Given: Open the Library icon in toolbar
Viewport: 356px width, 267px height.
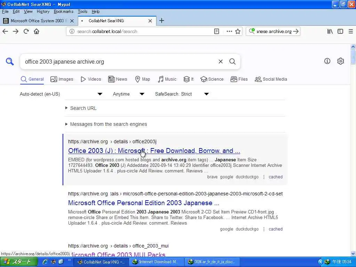Looking at the screenshot, I should tap(330, 31).
